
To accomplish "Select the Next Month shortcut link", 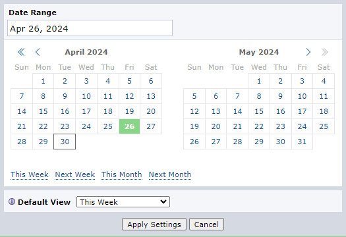I will 170,174.
